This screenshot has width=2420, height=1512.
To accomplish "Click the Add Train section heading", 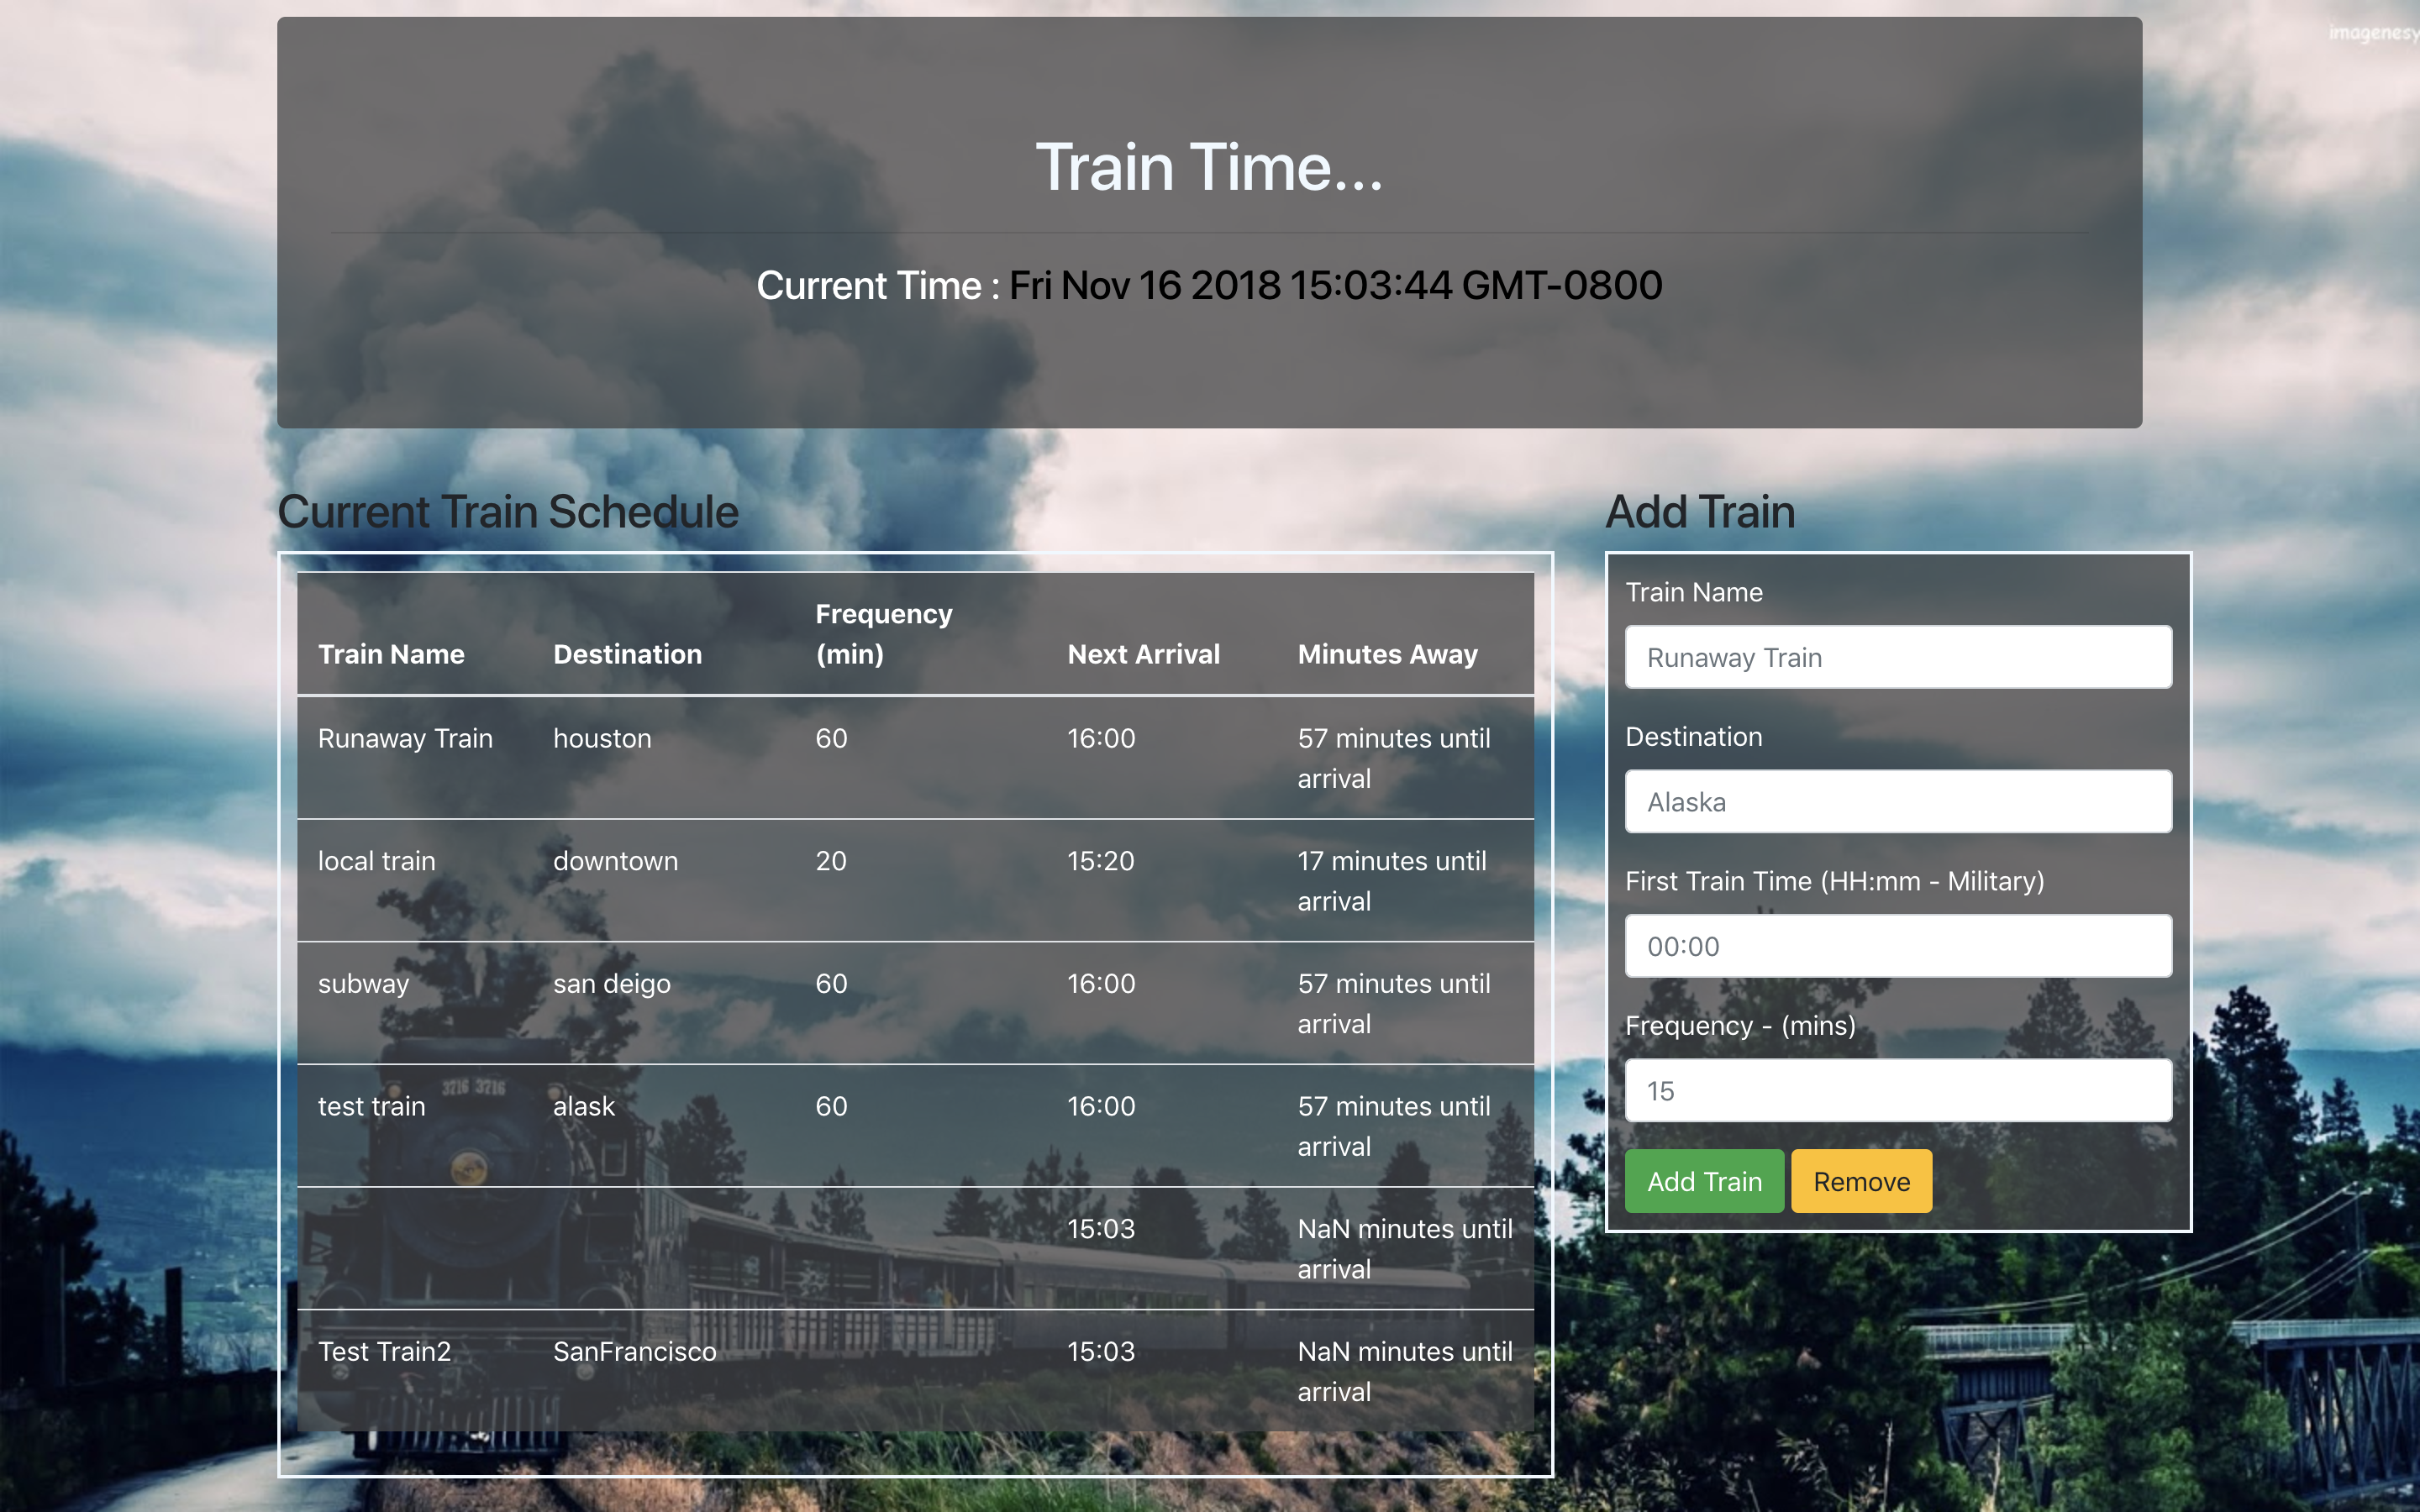I will (x=1699, y=512).
